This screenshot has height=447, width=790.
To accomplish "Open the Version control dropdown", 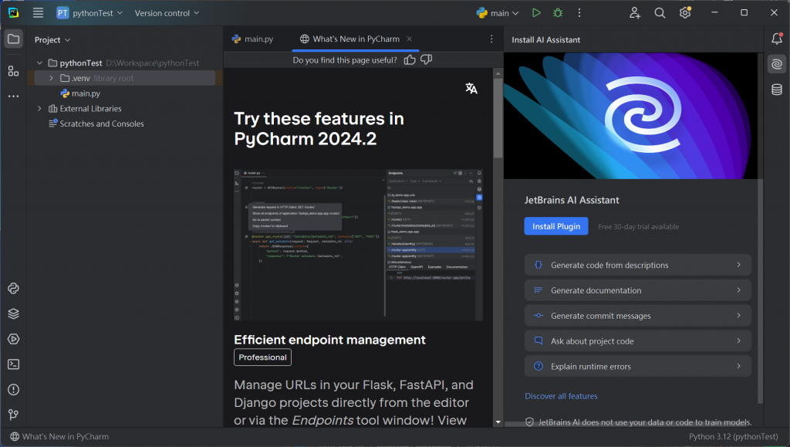I will point(167,13).
